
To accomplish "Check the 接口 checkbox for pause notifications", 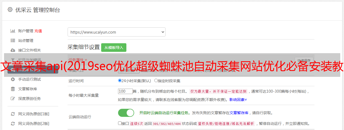I will [120, 124].
